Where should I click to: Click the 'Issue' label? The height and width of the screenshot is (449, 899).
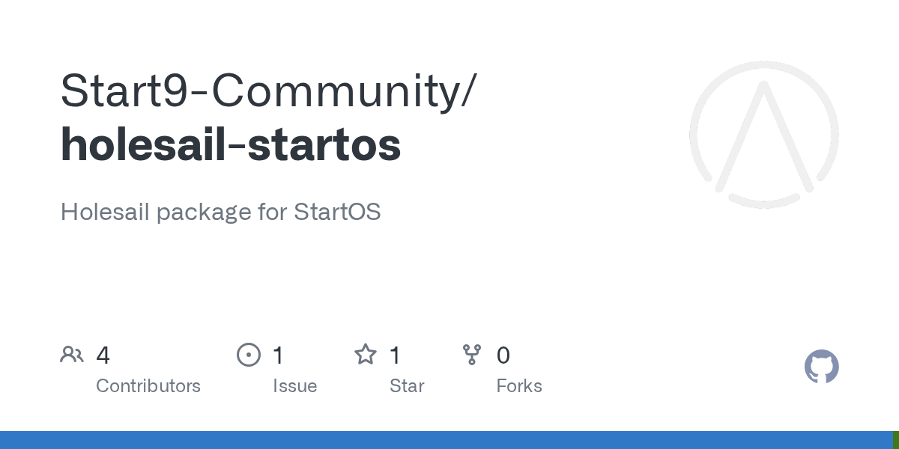[x=294, y=386]
